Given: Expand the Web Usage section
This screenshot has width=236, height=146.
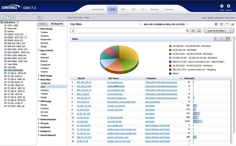Looking at the screenshot, I should pos(39,76).
